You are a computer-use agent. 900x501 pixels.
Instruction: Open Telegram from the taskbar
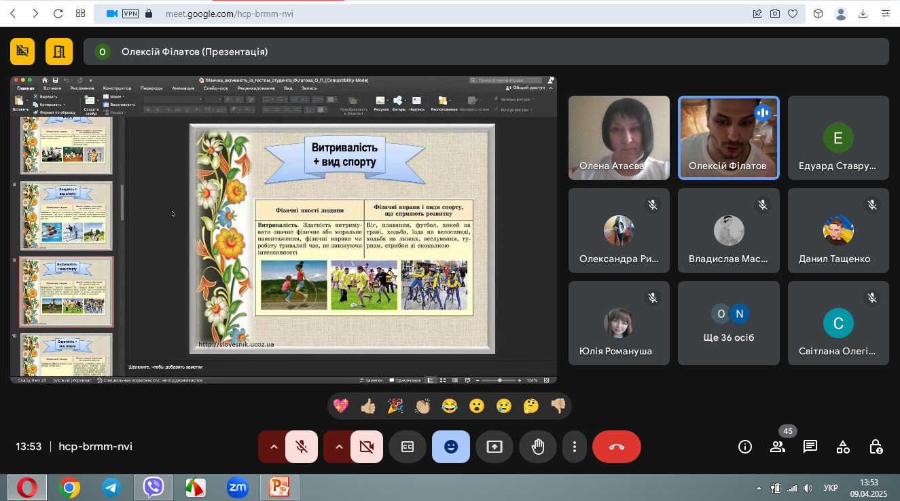[111, 487]
